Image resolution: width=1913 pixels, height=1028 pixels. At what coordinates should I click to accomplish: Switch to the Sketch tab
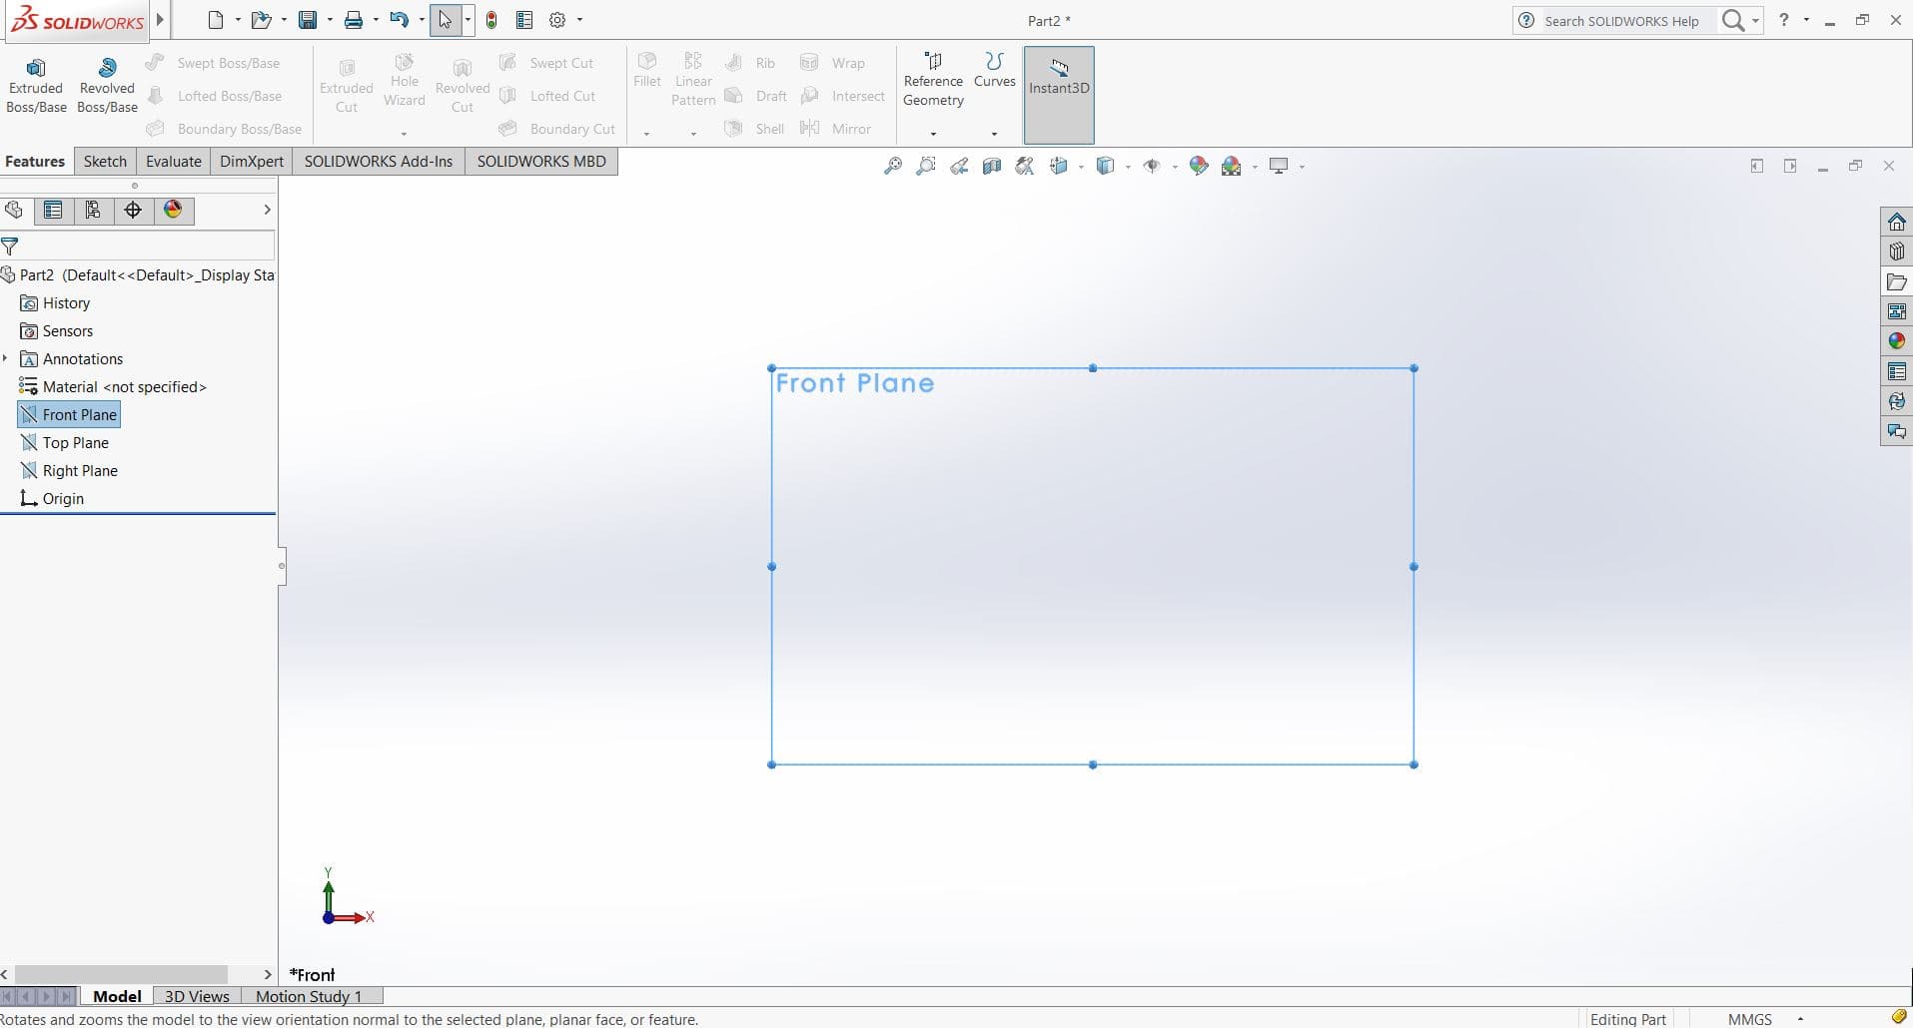coord(105,162)
